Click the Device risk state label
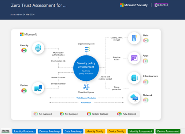The width and height of the screenshot is (185, 134). point(58,77)
